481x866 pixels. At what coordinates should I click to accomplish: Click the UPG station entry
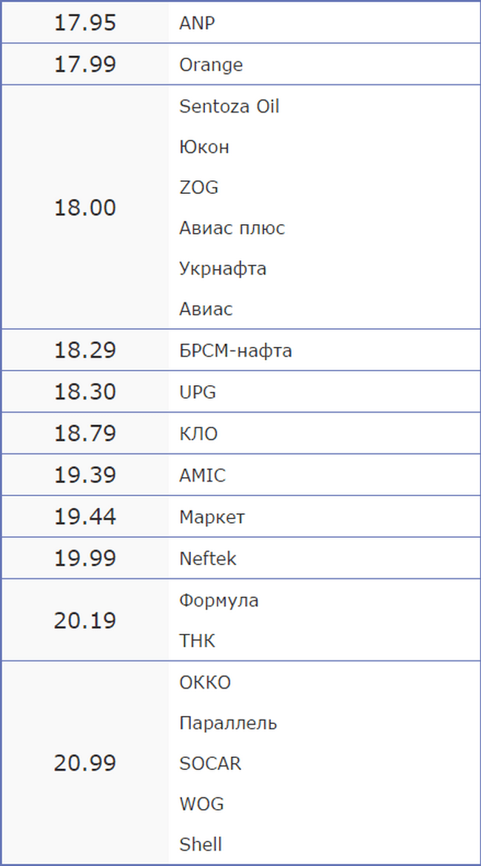(198, 392)
